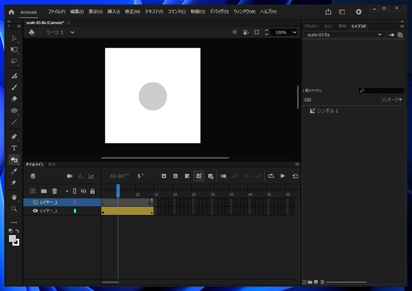Pick the Lasso tool
412x291 pixels.
click(x=14, y=61)
